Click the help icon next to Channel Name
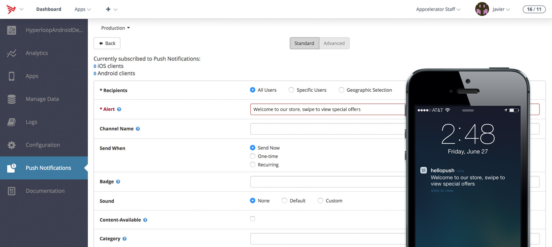This screenshot has height=247, width=552. [x=138, y=129]
